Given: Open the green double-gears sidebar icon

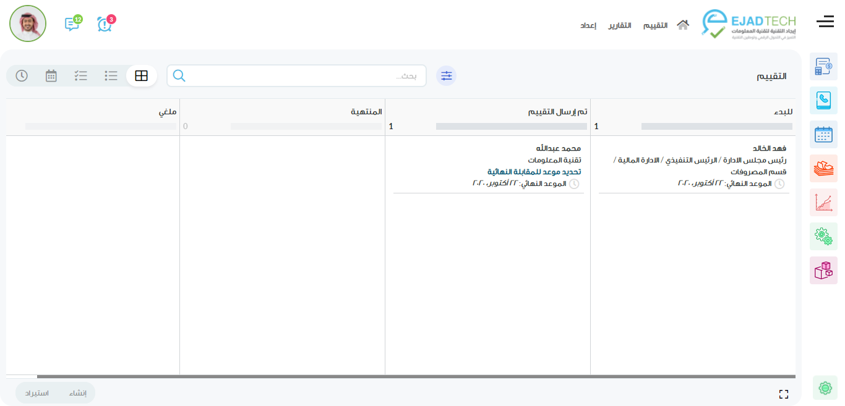Looking at the screenshot, I should pyautogui.click(x=823, y=236).
